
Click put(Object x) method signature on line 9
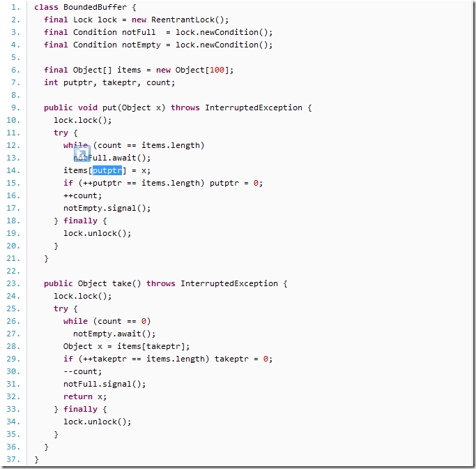pyautogui.click(x=134, y=107)
